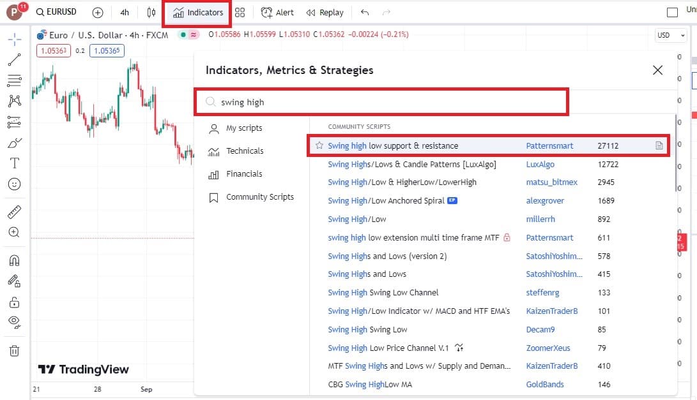The height and width of the screenshot is (400, 697).
Task: Redo the last chart action
Action: tap(387, 12)
